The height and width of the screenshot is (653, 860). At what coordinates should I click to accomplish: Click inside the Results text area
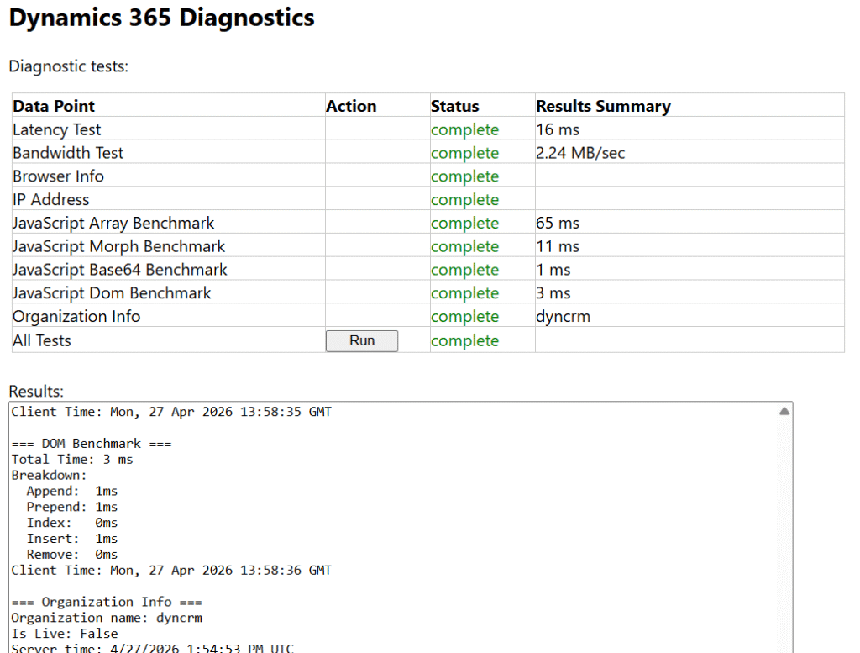point(401,527)
